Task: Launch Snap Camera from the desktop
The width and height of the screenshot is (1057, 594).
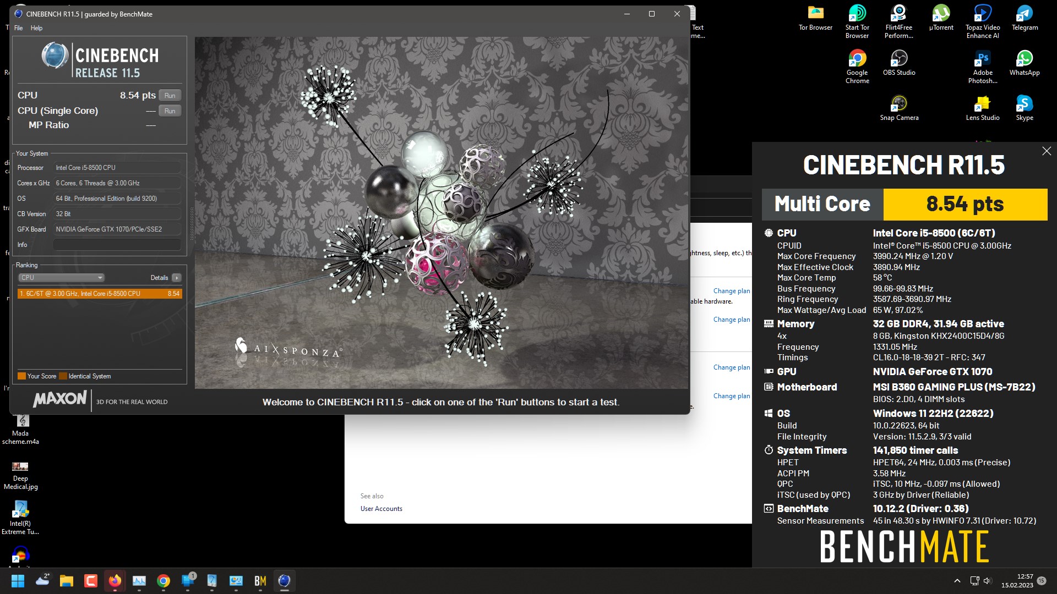Action: [x=899, y=108]
